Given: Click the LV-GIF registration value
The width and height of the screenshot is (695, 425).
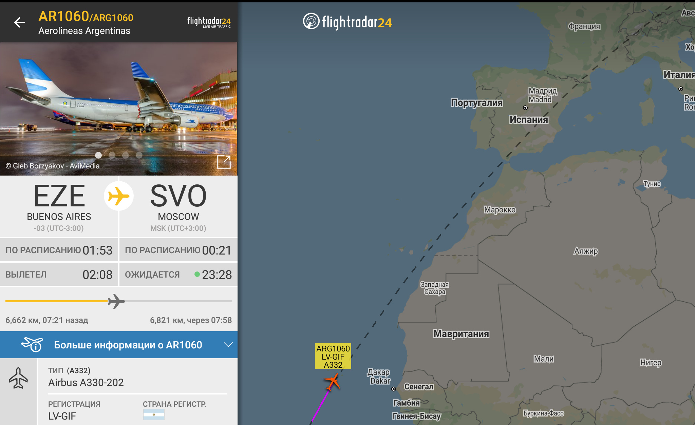Looking at the screenshot, I should click(62, 416).
